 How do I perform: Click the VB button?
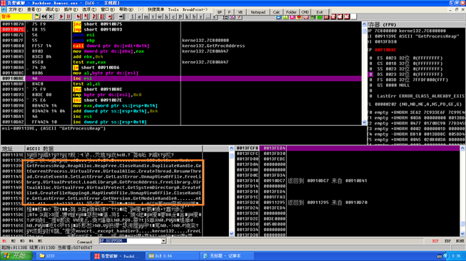(240, 12)
